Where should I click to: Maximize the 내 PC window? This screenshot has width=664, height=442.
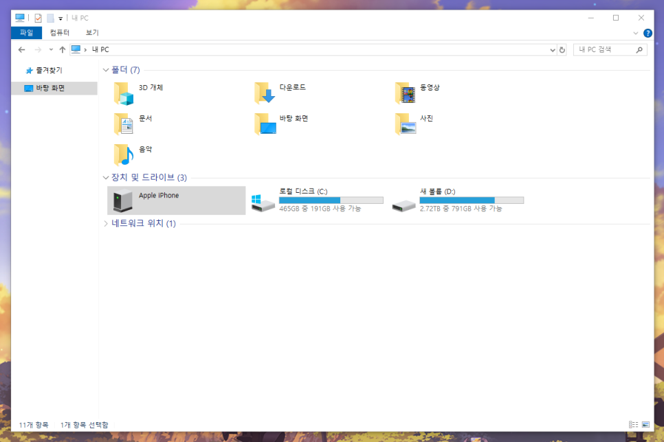click(x=616, y=18)
